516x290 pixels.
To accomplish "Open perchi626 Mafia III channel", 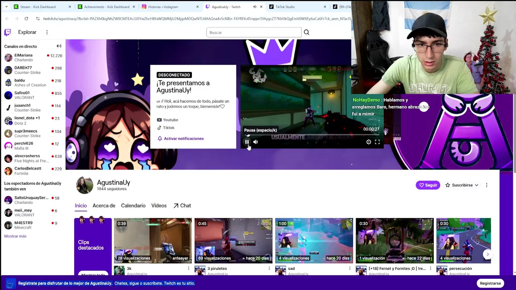I will pyautogui.click(x=33, y=146).
